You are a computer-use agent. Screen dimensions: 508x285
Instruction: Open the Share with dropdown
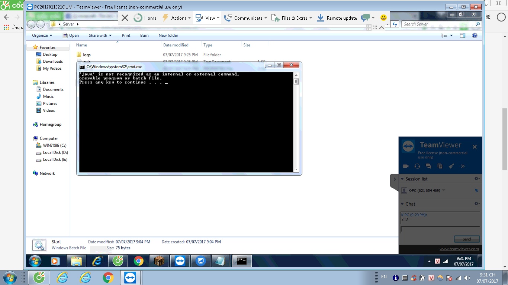pos(100,36)
